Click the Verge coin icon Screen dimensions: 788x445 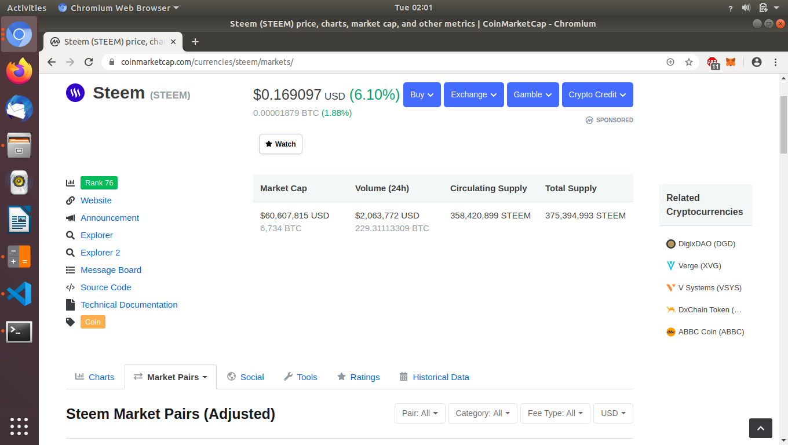point(671,266)
